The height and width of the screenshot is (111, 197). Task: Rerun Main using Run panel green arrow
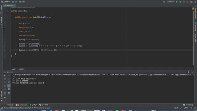click(x=5, y=76)
